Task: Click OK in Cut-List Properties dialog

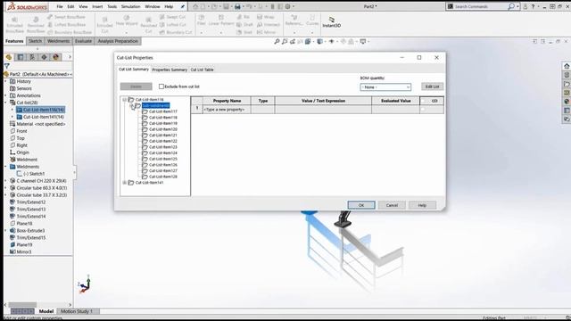Action: 361,205
